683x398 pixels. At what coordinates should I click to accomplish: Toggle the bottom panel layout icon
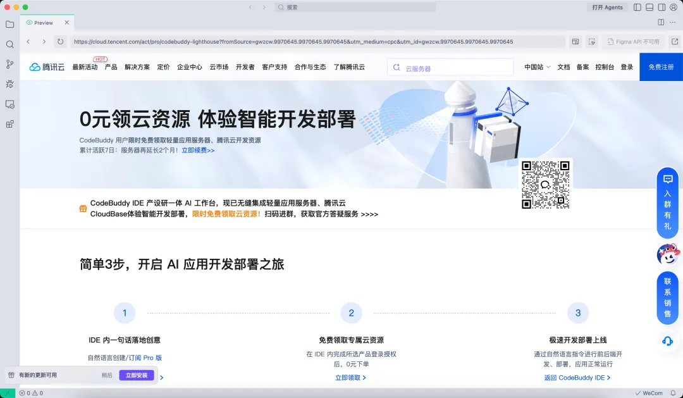coord(649,8)
